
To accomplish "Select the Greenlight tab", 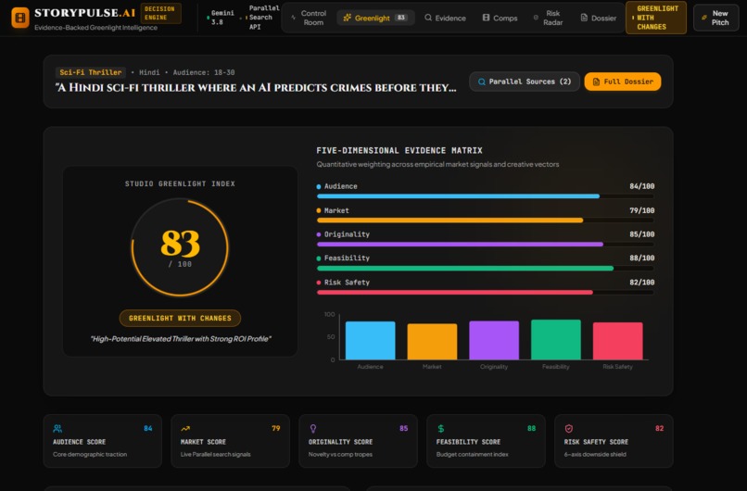I will point(375,18).
